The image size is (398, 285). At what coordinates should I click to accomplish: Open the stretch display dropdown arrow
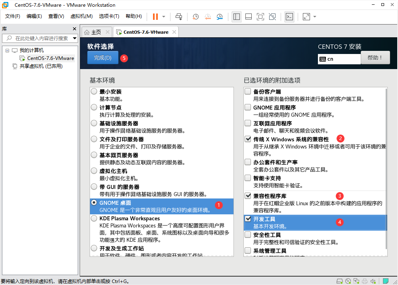coord(315,17)
